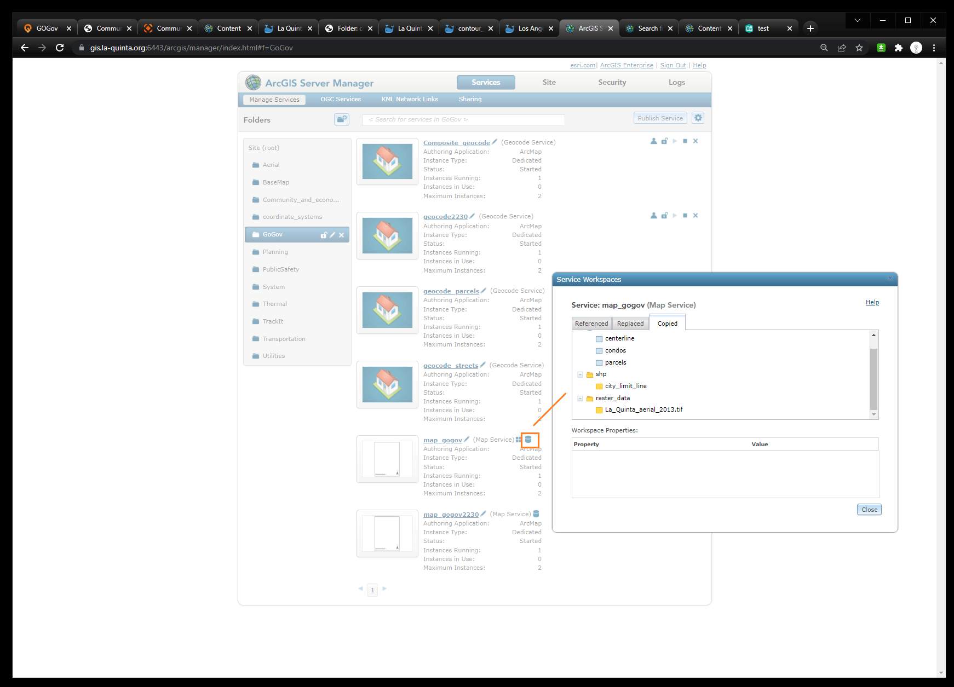Open the user permissions icon for geocode2230
The height and width of the screenshot is (687, 954).
click(653, 216)
